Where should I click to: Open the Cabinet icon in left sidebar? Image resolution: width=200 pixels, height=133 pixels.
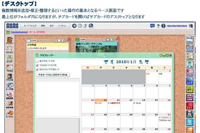point(9,41)
